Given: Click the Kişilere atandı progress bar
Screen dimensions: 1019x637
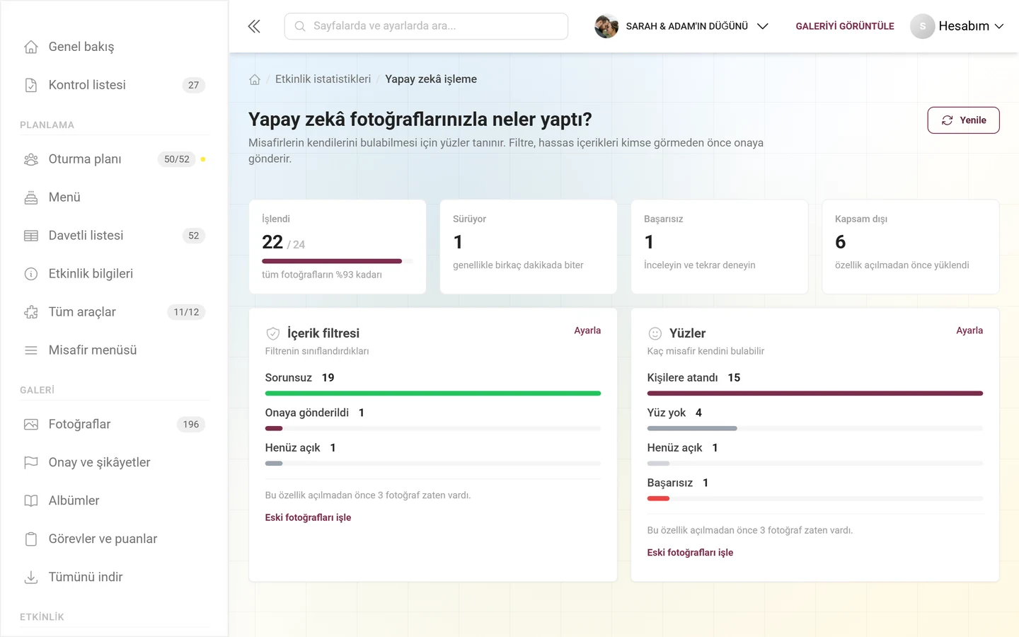Looking at the screenshot, I should (815, 394).
